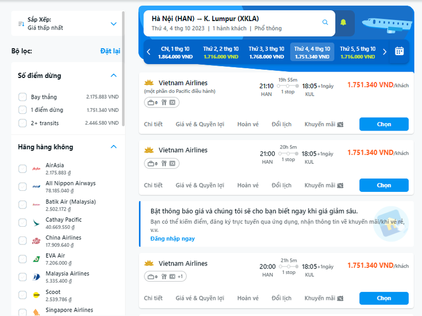Image resolution: width=422 pixels, height=316 pixels.
Task: Click Chọn on the first flight result
Action: point(384,124)
